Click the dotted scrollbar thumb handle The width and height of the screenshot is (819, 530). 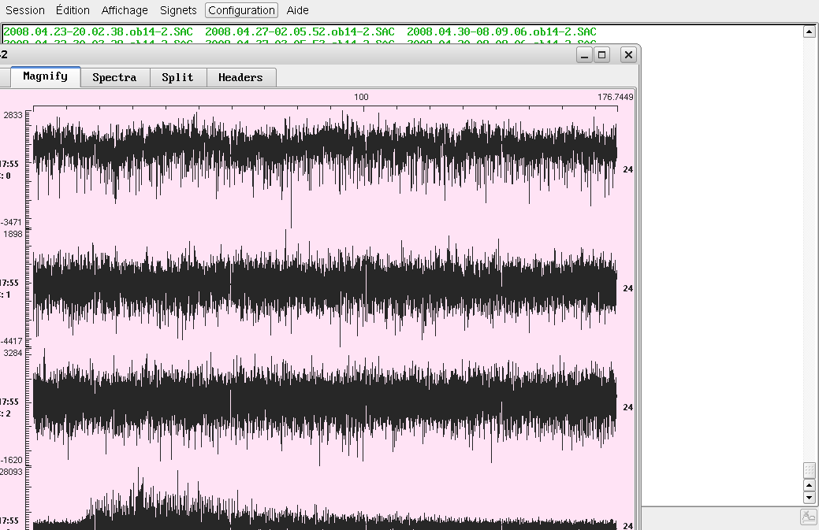point(808,469)
